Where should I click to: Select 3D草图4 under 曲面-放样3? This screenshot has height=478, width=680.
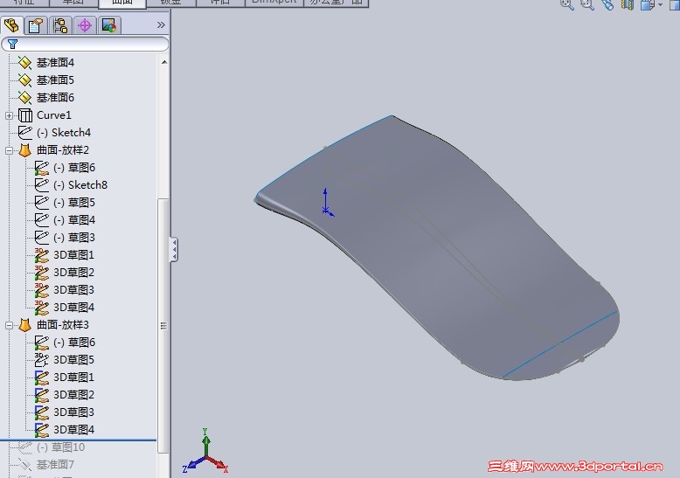pyautogui.click(x=73, y=430)
